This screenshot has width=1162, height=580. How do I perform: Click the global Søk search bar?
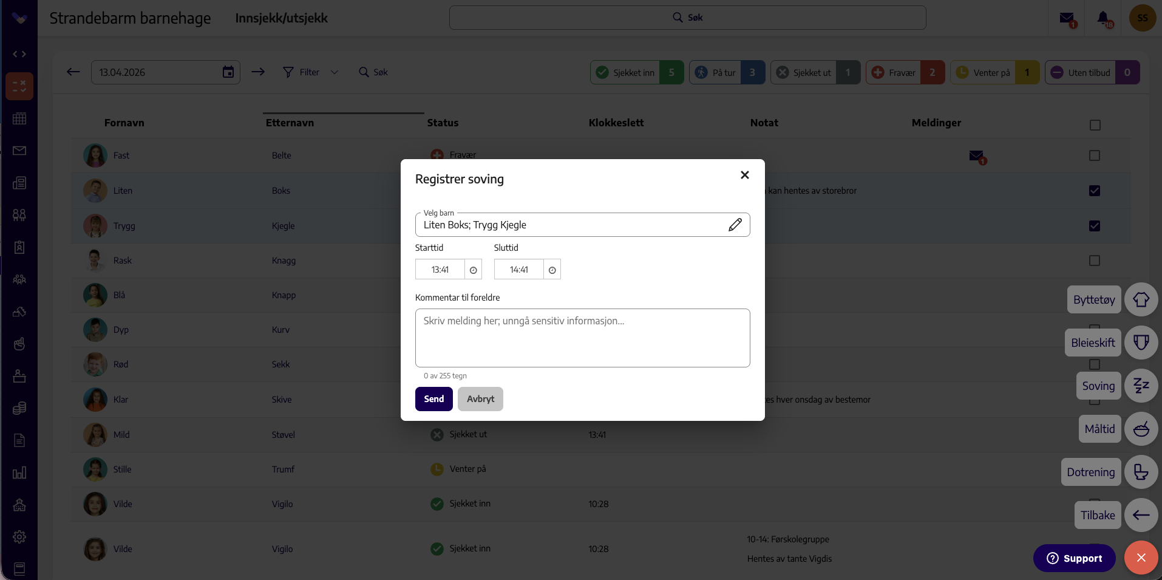(x=687, y=18)
